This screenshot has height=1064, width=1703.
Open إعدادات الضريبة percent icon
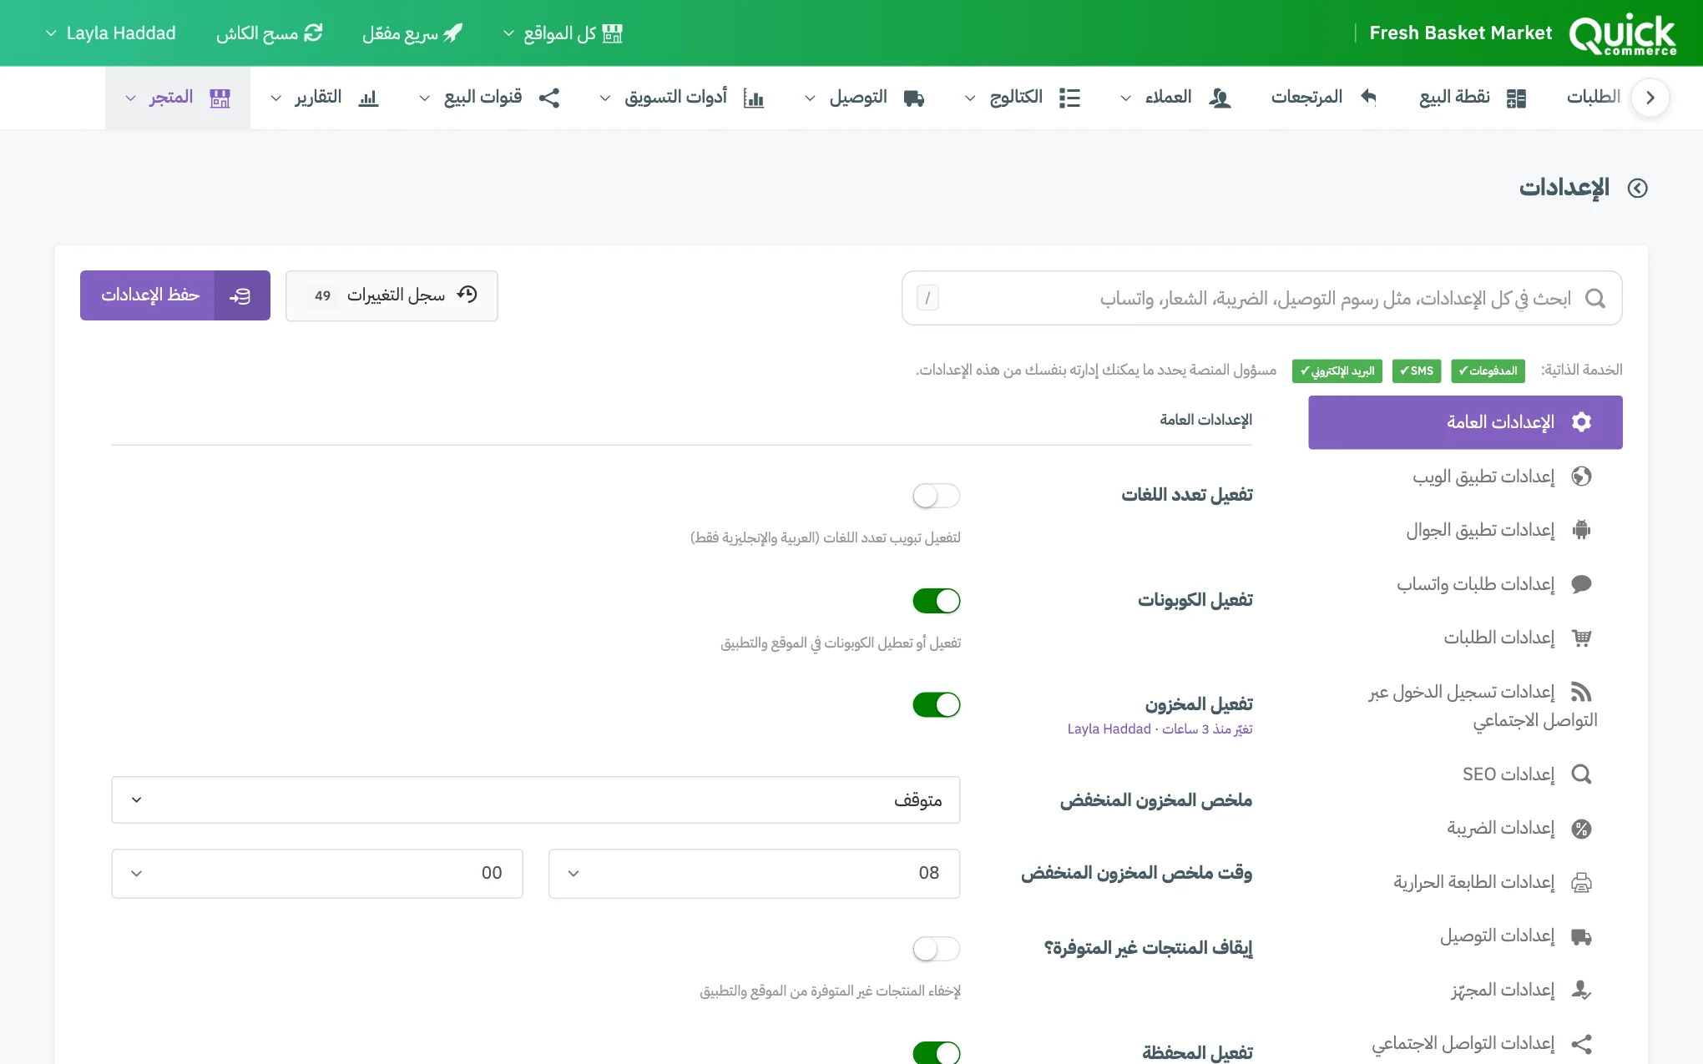pos(1581,829)
